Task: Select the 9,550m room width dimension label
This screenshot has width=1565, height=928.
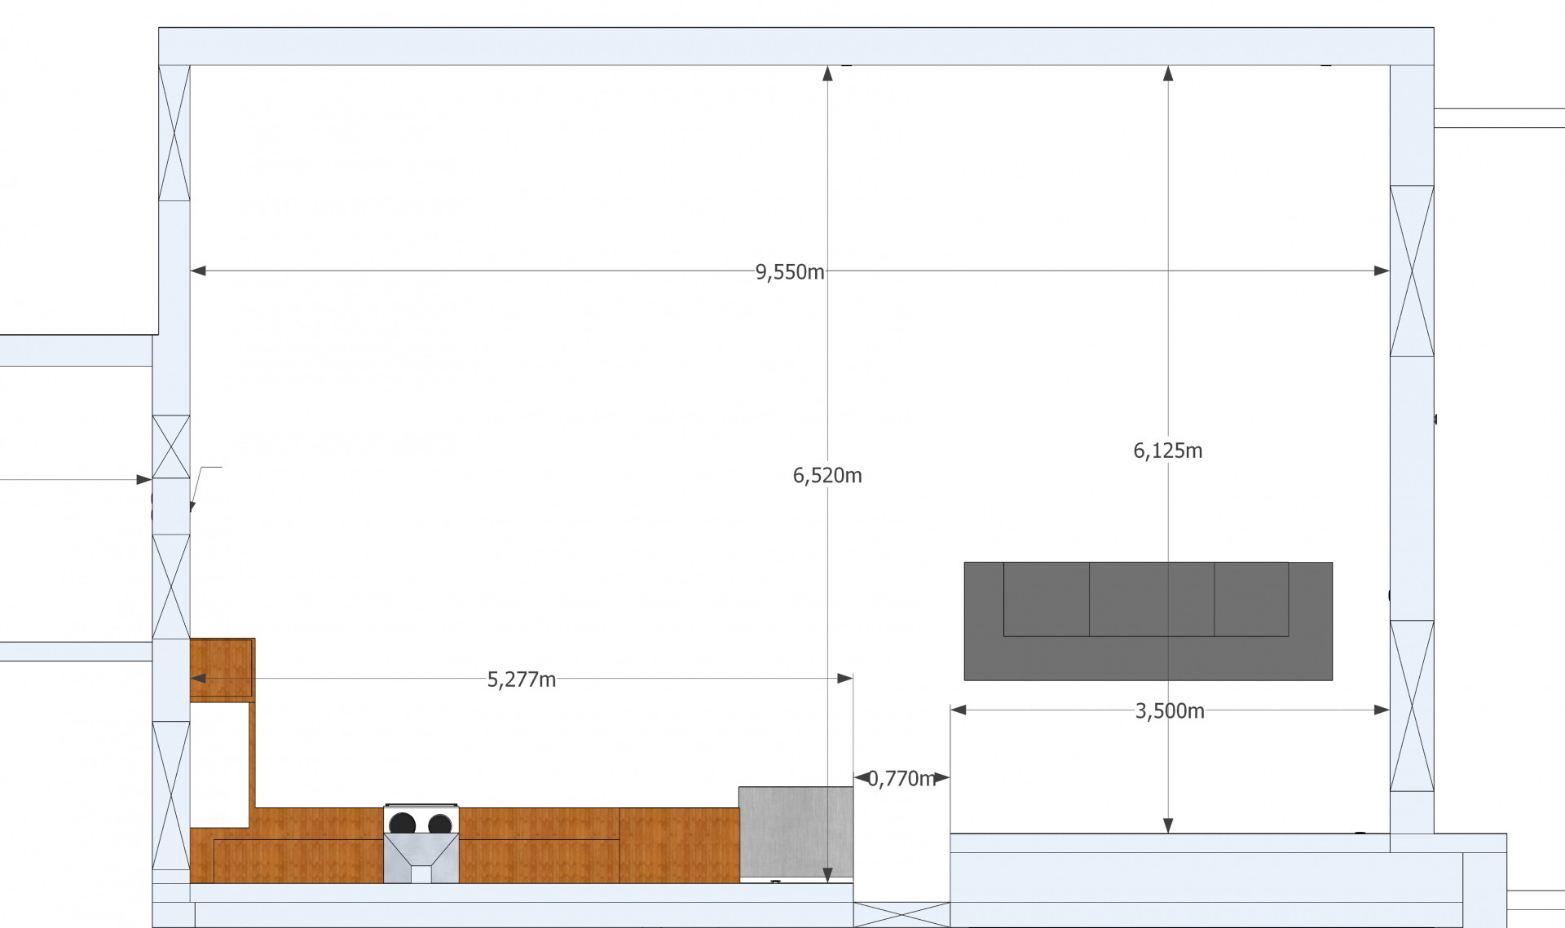Action: coord(790,272)
